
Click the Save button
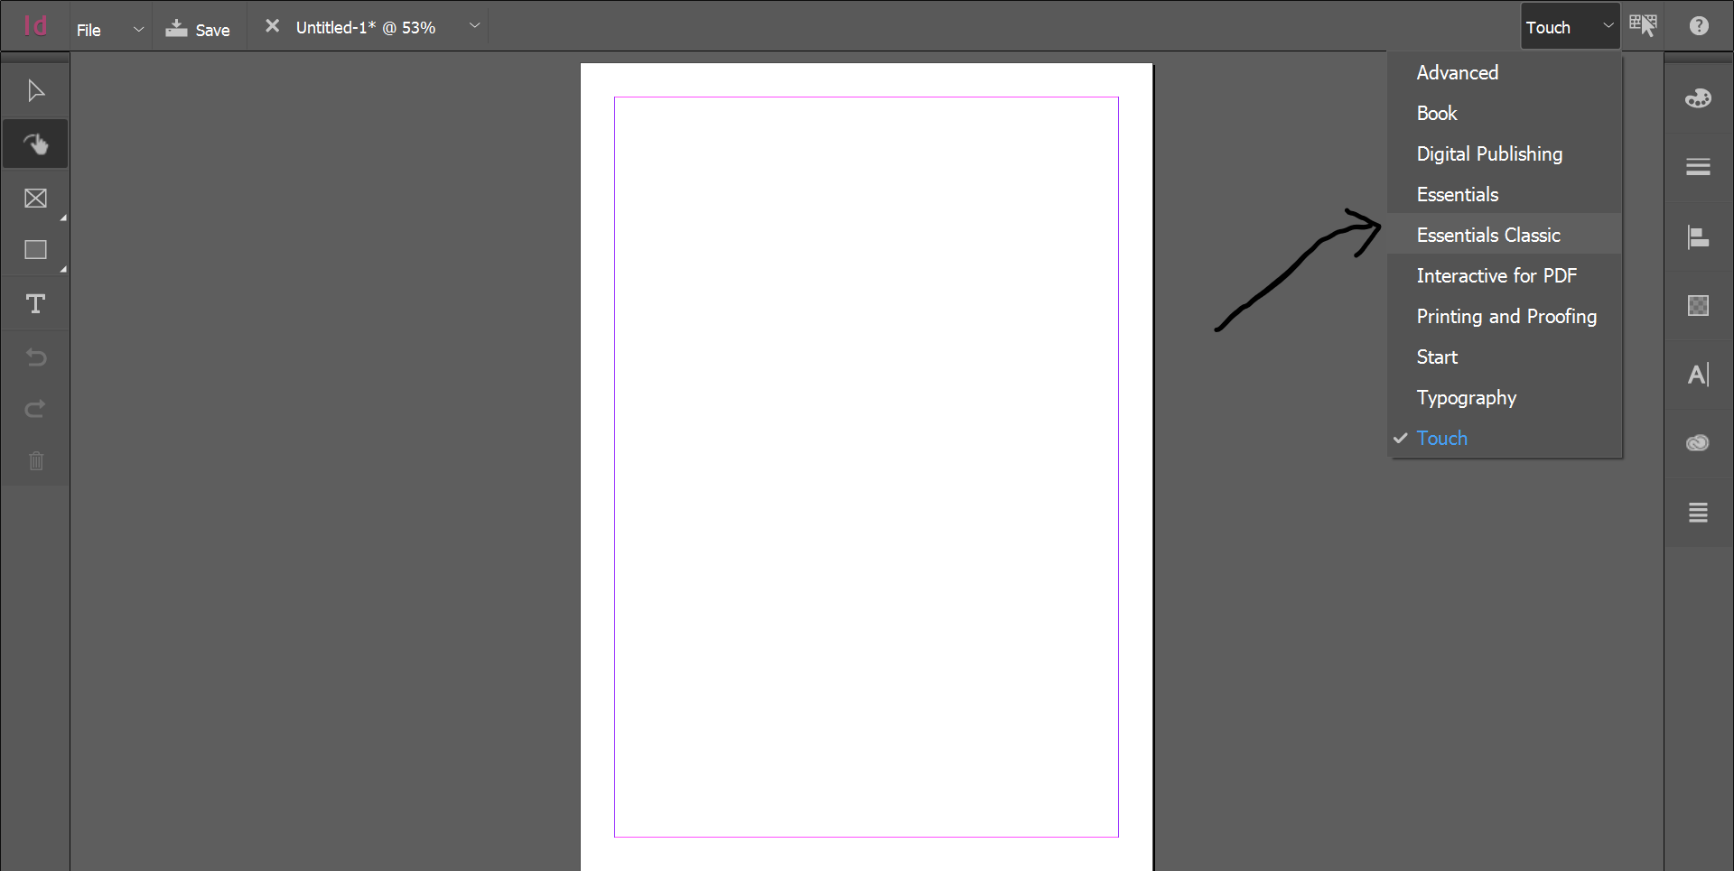[x=198, y=29]
